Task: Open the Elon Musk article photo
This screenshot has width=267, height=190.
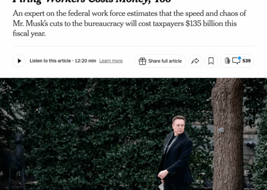Action: tap(133, 134)
